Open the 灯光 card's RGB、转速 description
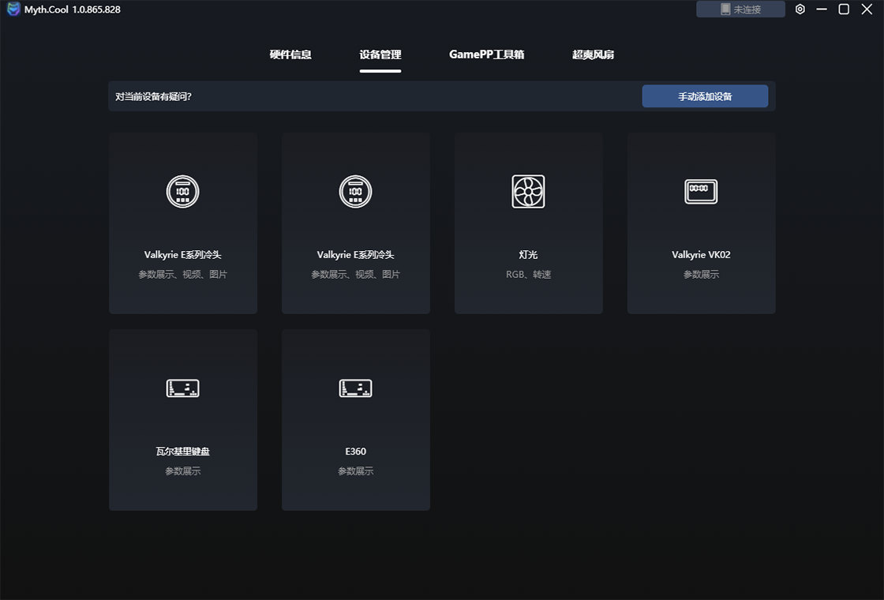The image size is (884, 600). [528, 275]
